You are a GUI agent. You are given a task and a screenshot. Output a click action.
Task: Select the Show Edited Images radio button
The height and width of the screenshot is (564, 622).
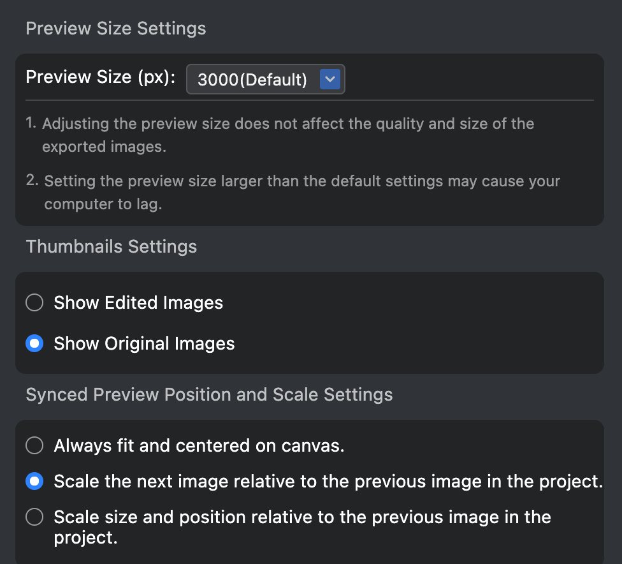[x=34, y=302]
